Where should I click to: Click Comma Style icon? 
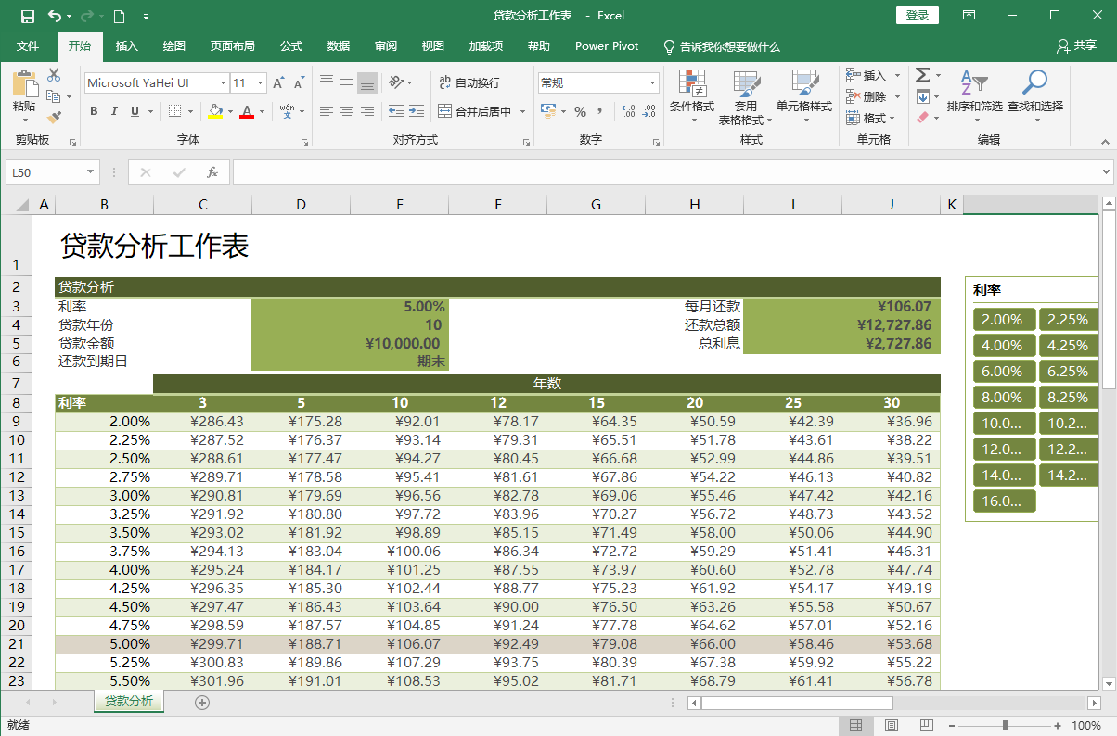point(600,111)
